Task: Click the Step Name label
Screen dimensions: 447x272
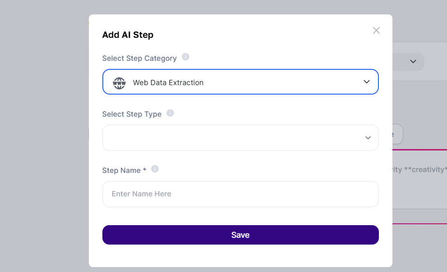Action: [x=121, y=171]
